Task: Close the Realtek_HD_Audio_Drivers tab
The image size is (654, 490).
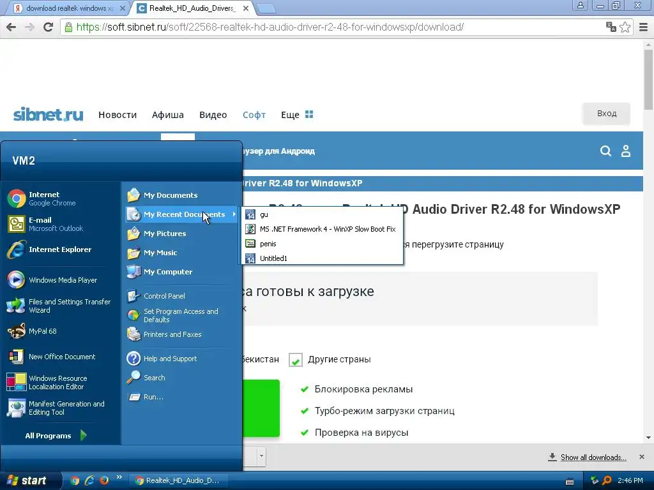Action: click(246, 8)
